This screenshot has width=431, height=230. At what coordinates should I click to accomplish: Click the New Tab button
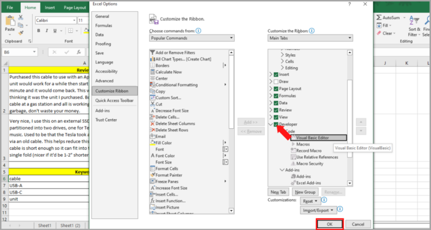278,192
